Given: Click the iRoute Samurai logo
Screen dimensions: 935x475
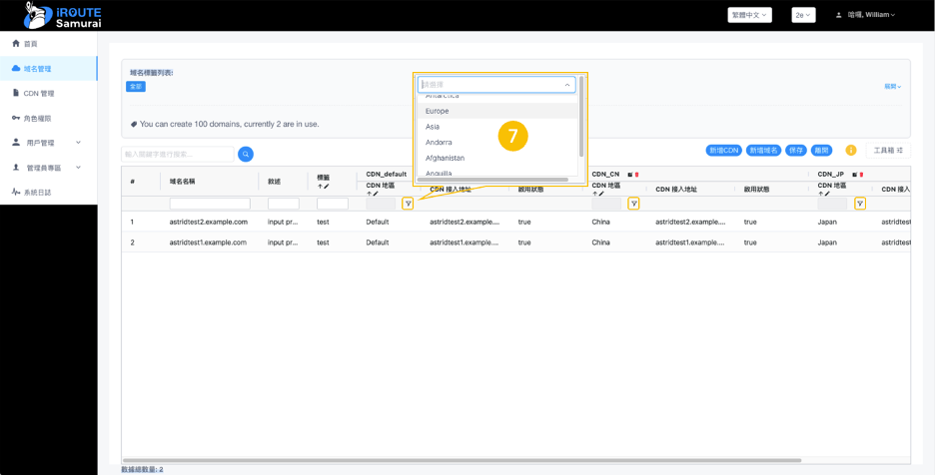Looking at the screenshot, I should click(x=62, y=16).
